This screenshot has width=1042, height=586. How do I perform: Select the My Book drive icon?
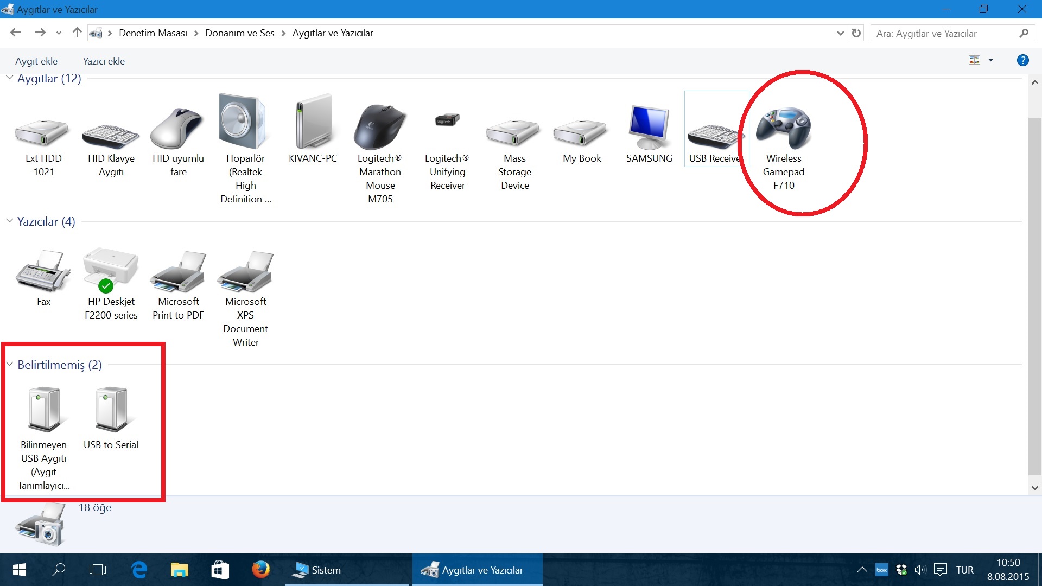pos(581,133)
